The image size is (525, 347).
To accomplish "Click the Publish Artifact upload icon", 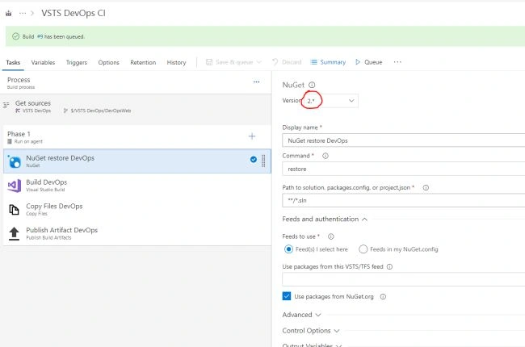I will [14, 233].
